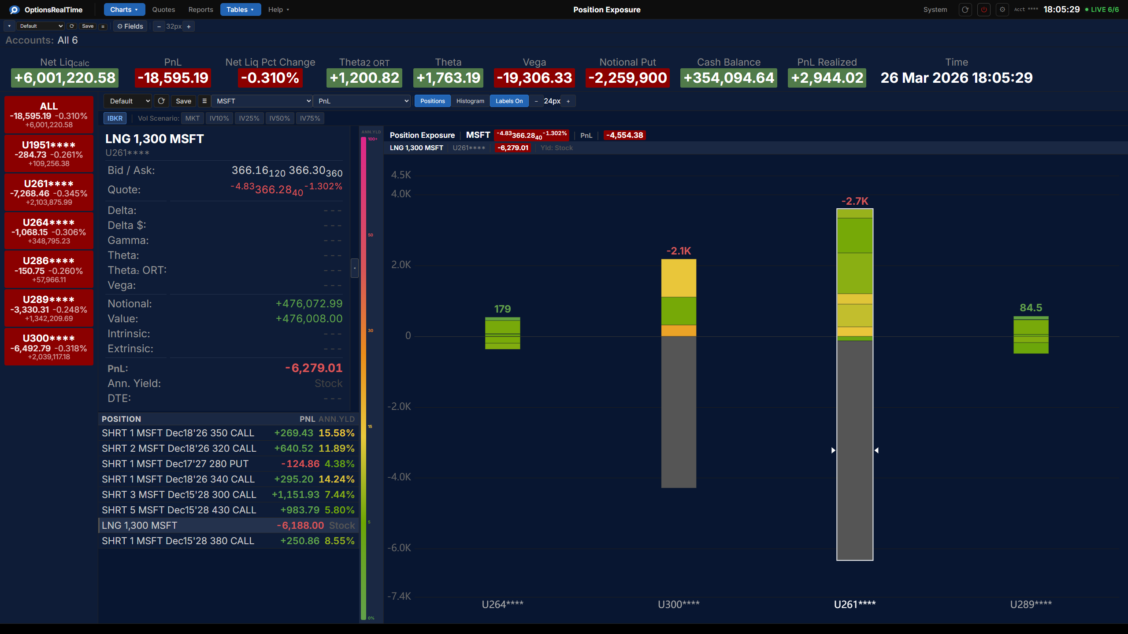The image size is (1128, 634).
Task: Click the red power icon in header
Action: (x=983, y=10)
